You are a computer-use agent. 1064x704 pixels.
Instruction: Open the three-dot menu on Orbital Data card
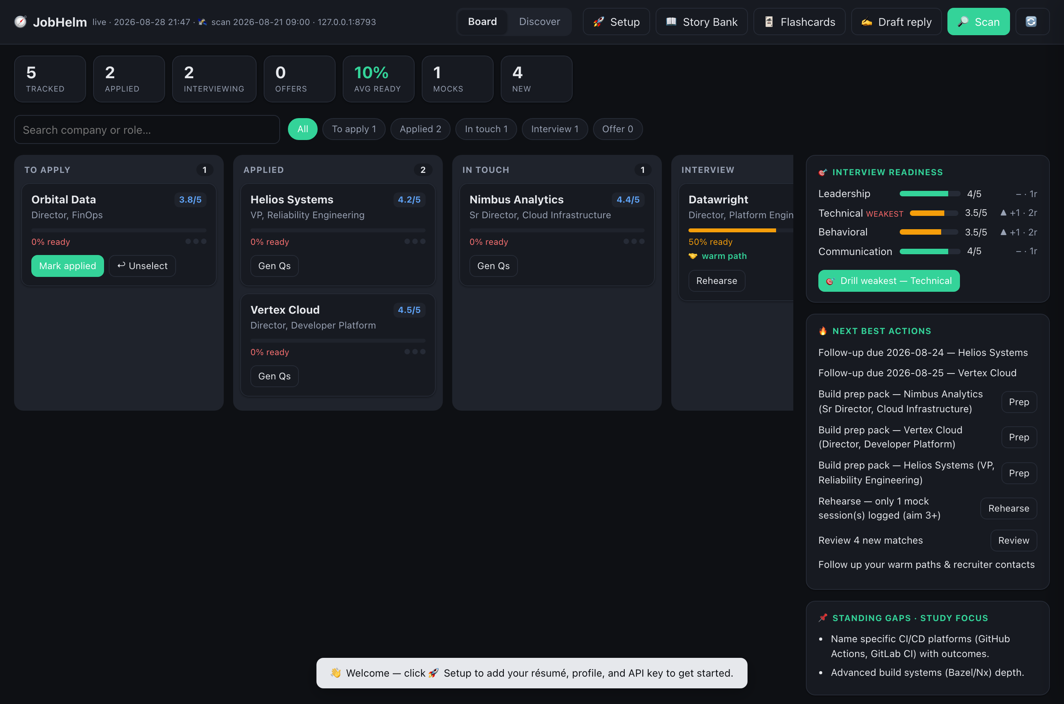[x=196, y=242]
